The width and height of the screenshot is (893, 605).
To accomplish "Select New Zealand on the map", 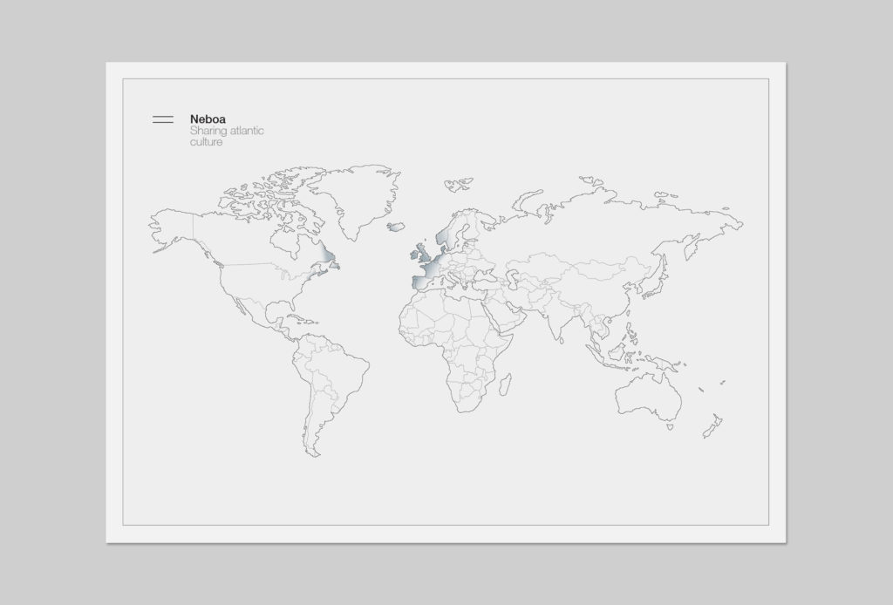I will [x=712, y=425].
